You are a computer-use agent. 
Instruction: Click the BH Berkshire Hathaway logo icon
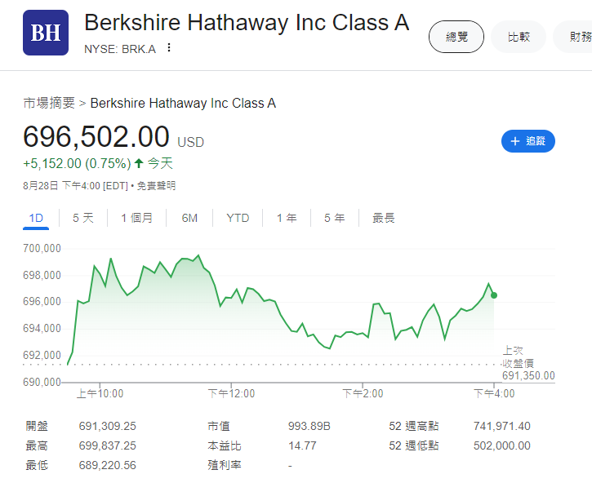click(x=46, y=33)
